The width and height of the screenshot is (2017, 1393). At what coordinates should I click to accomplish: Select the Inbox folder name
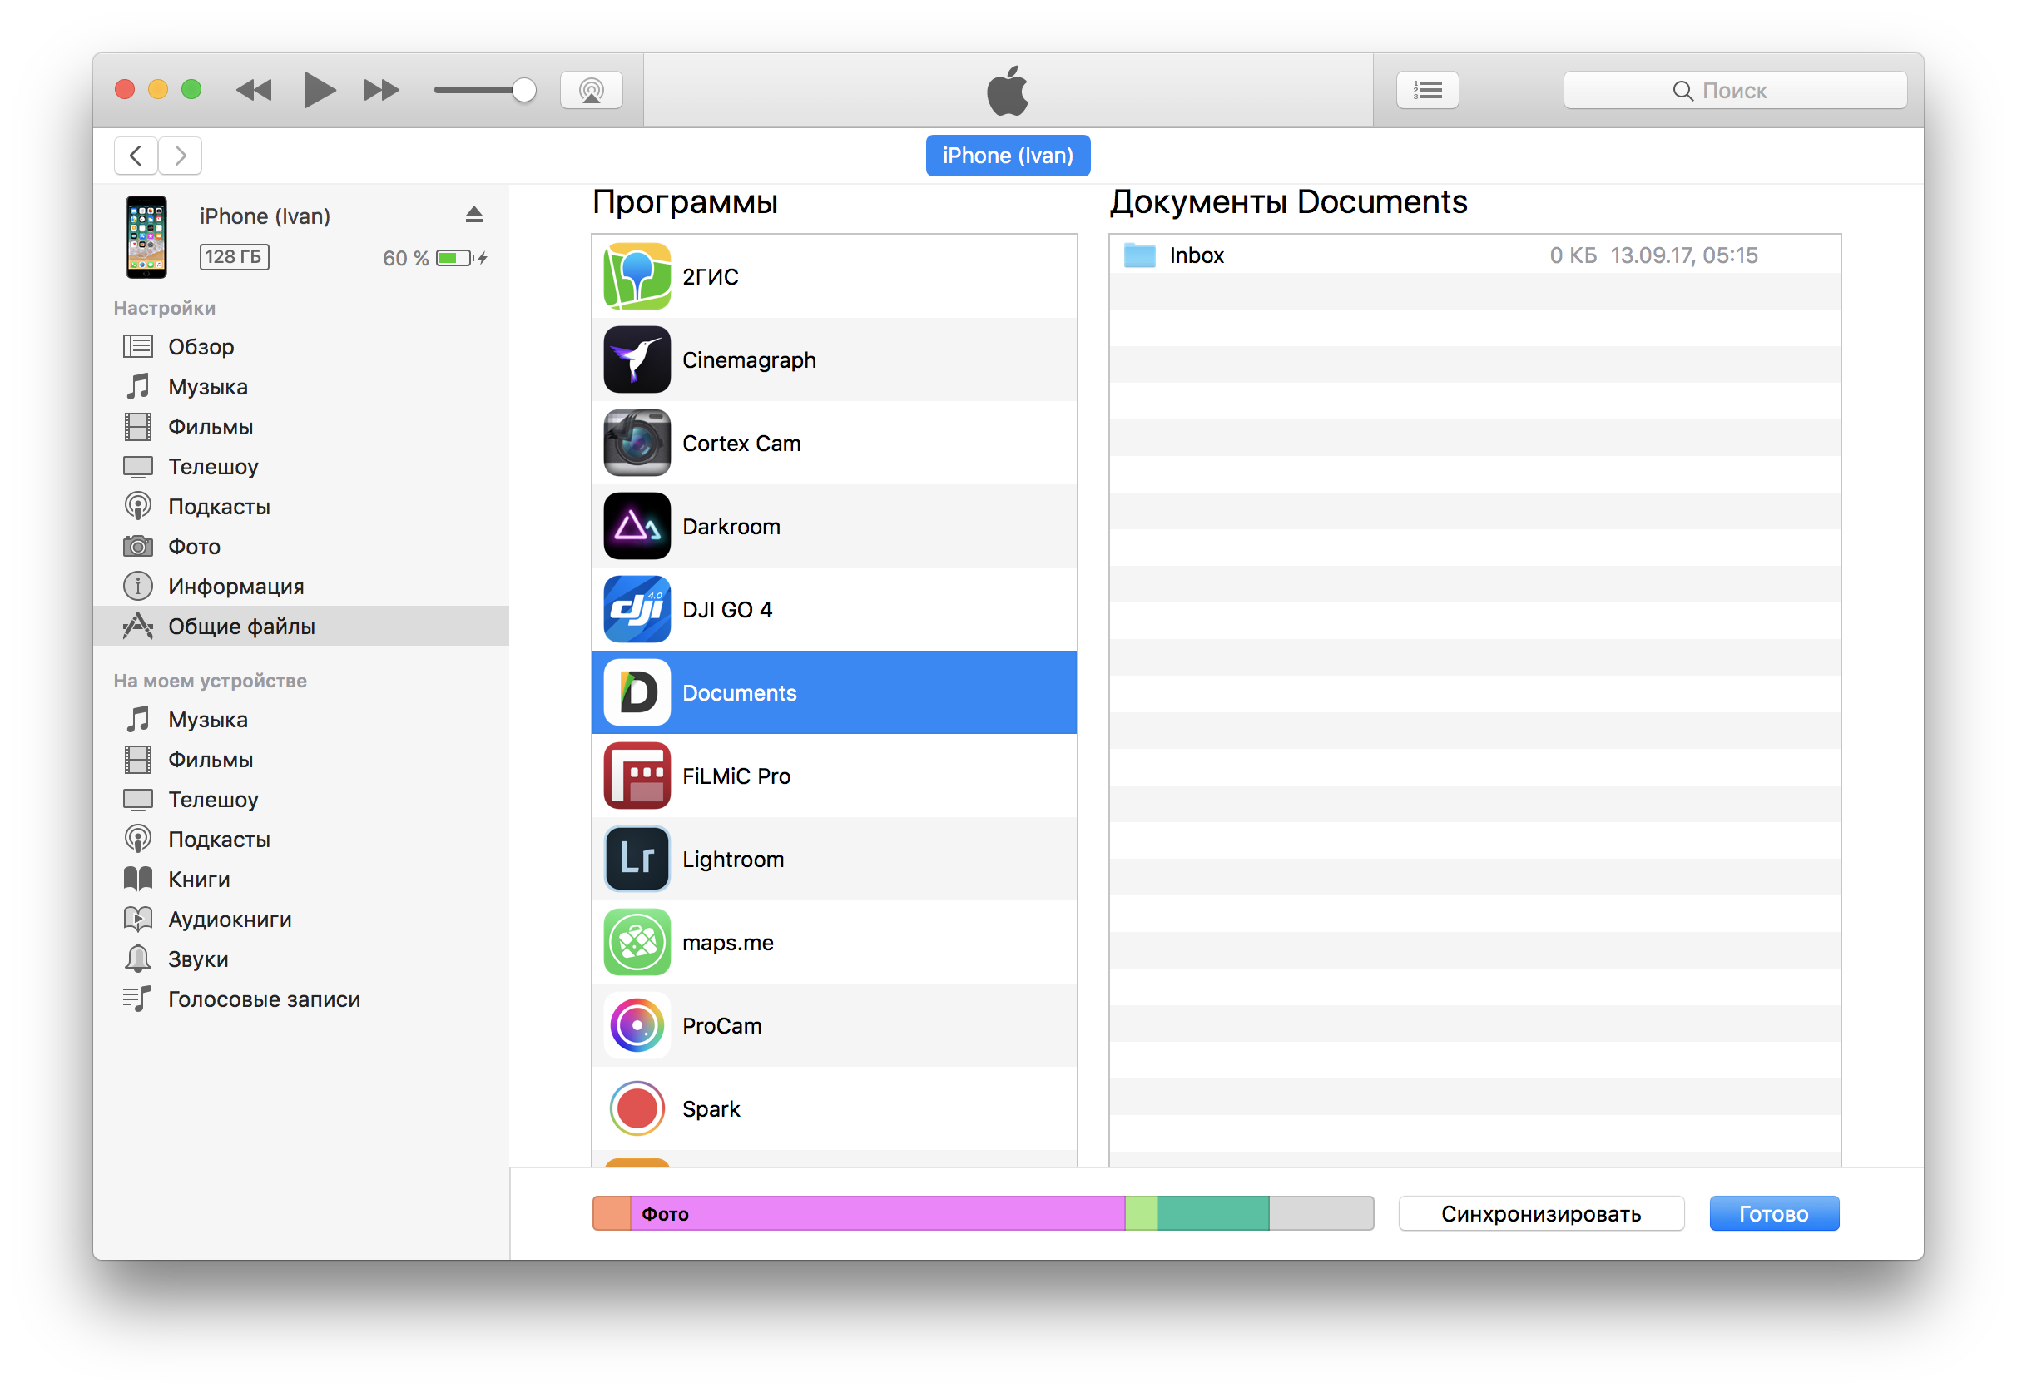point(1197,255)
